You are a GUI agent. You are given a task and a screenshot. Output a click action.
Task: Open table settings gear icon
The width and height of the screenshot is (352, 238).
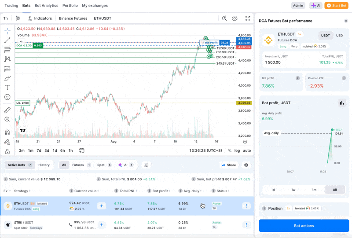(x=246, y=165)
